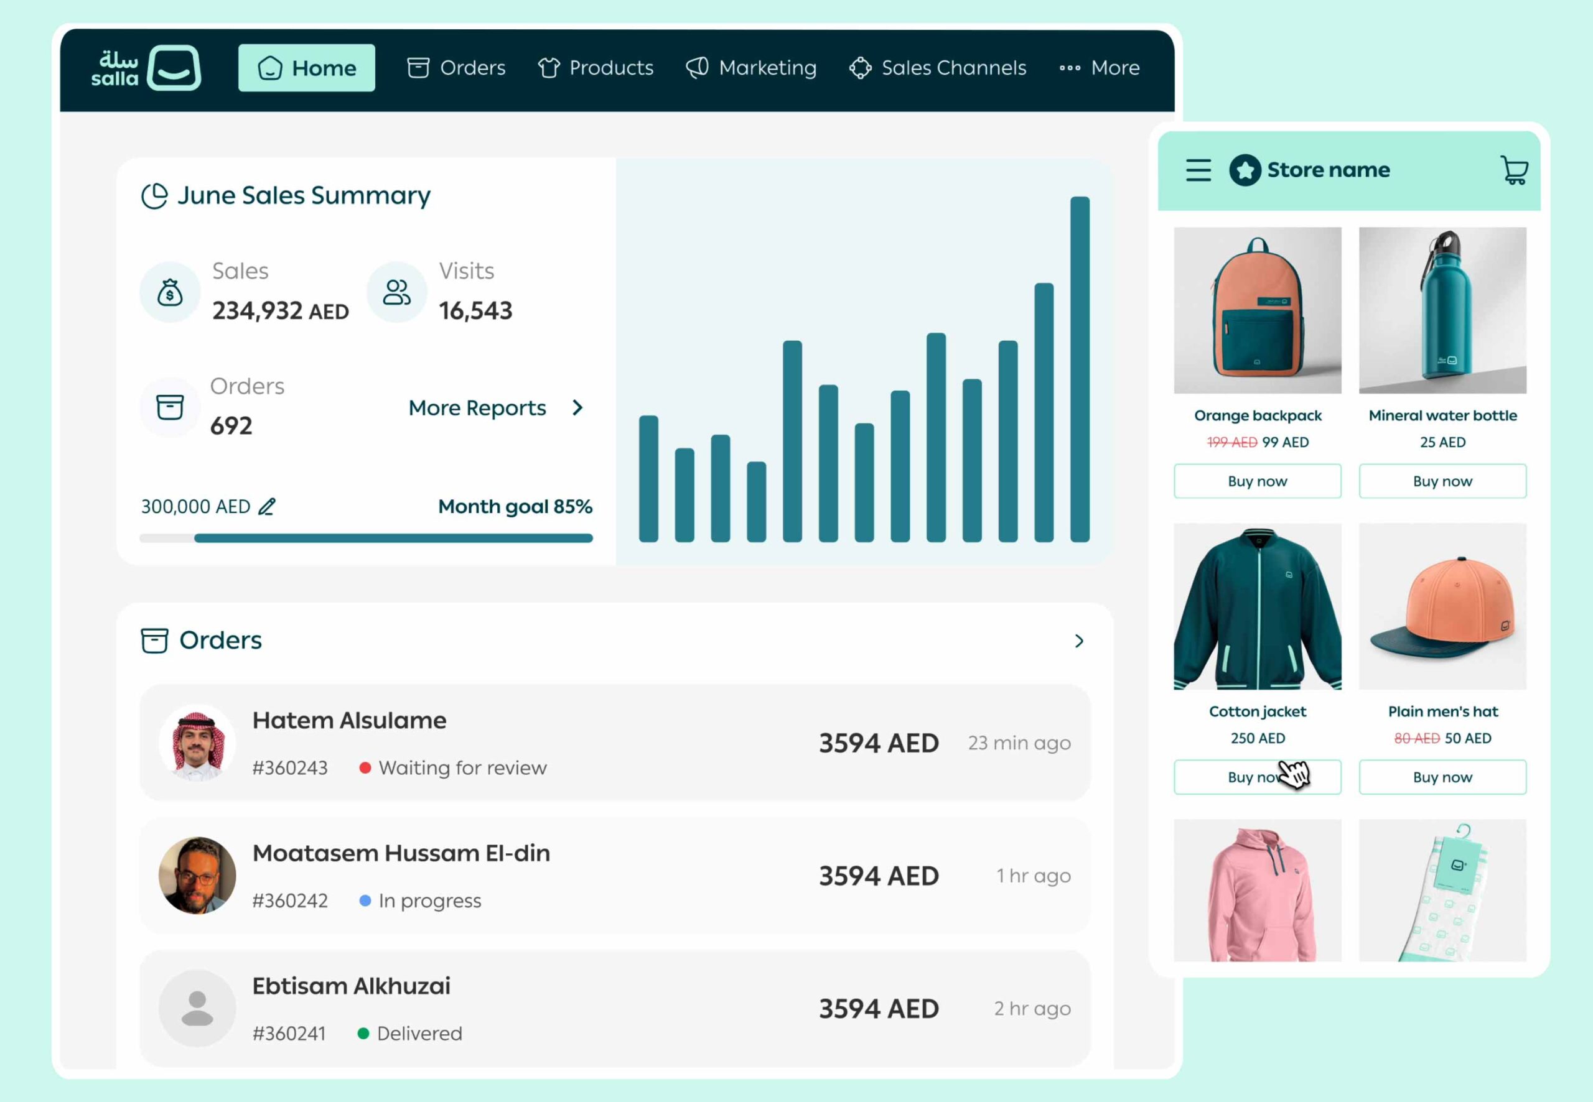Image resolution: width=1593 pixels, height=1102 pixels.
Task: Open the Hatem Alsulame order row
Action: [x=615, y=743]
